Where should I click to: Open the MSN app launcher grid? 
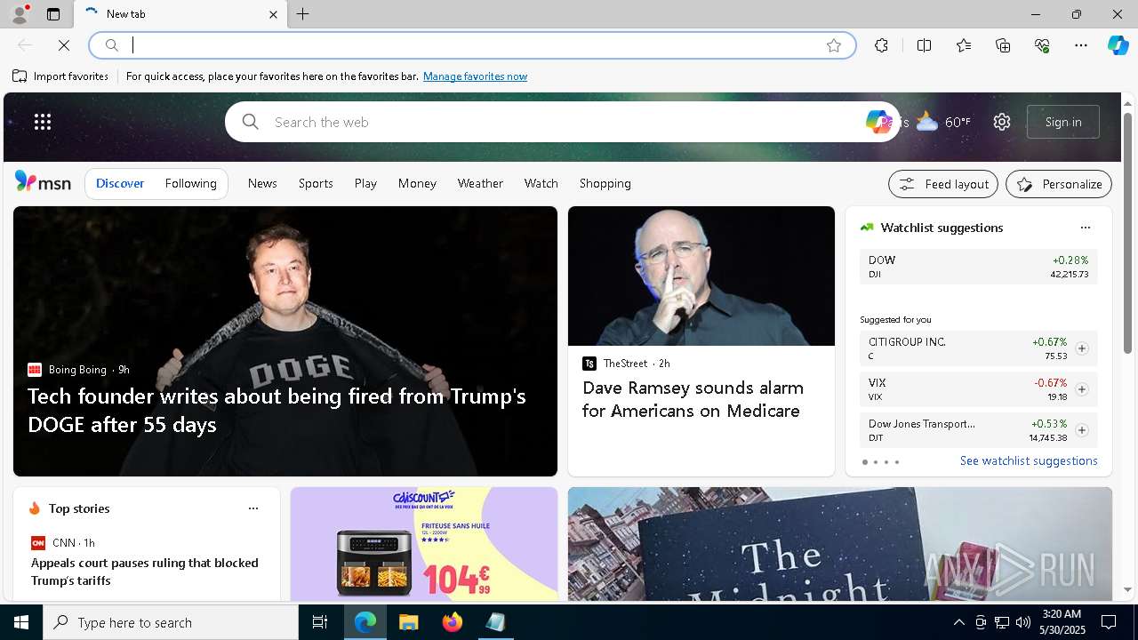43,122
